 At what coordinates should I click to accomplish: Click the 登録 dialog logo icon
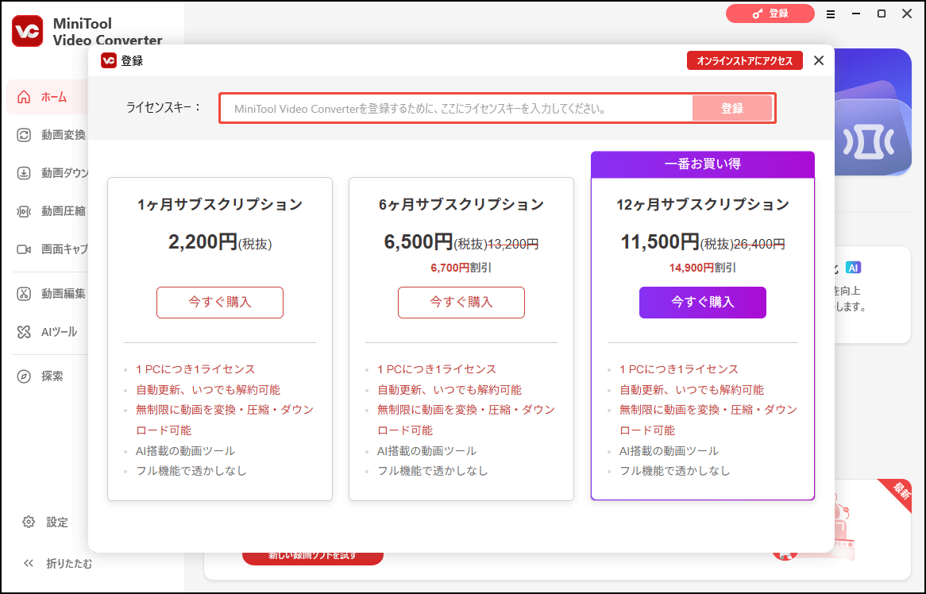pos(109,60)
